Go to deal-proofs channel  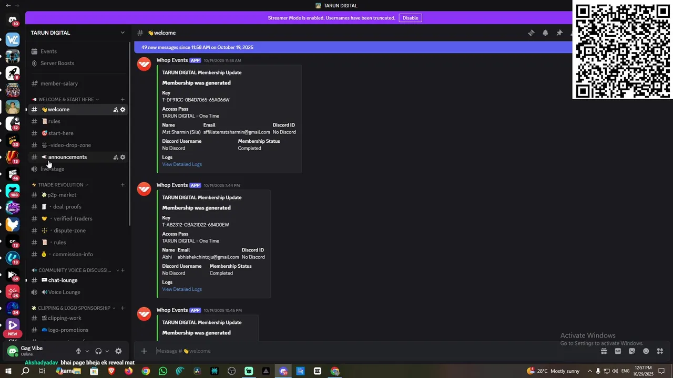click(x=78, y=207)
